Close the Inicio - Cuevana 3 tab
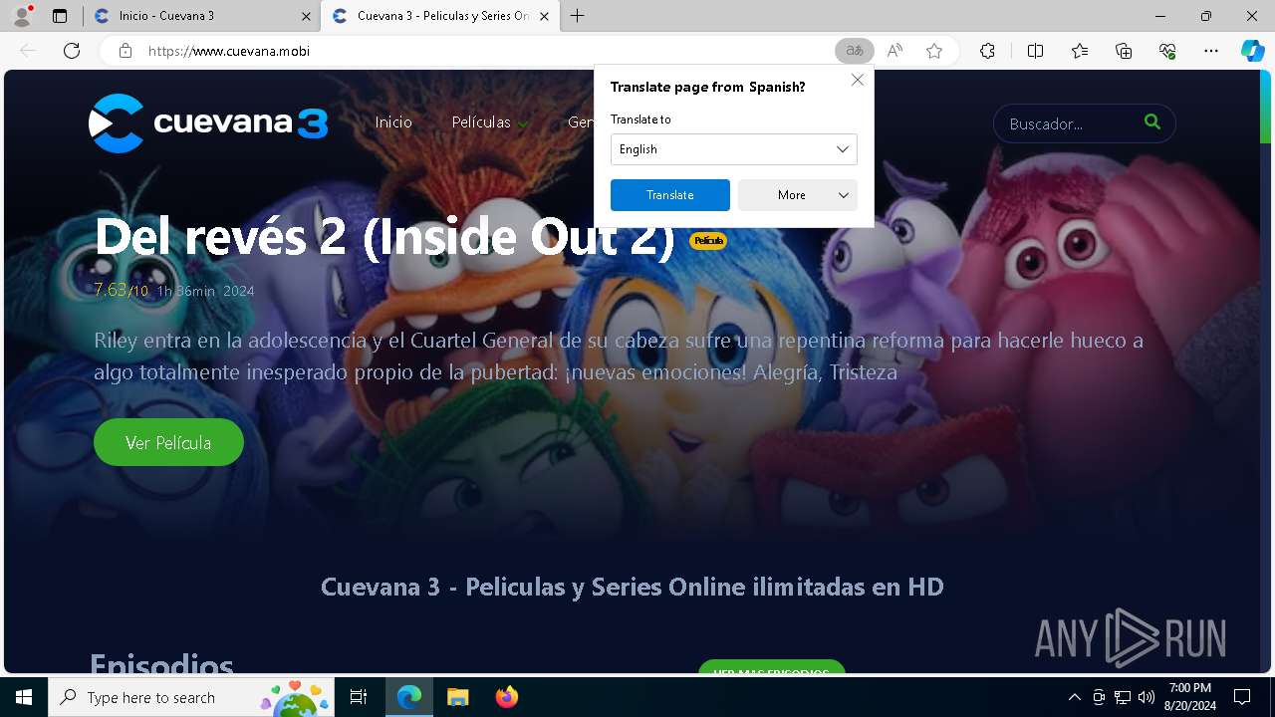This screenshot has width=1275, height=717. [x=306, y=16]
